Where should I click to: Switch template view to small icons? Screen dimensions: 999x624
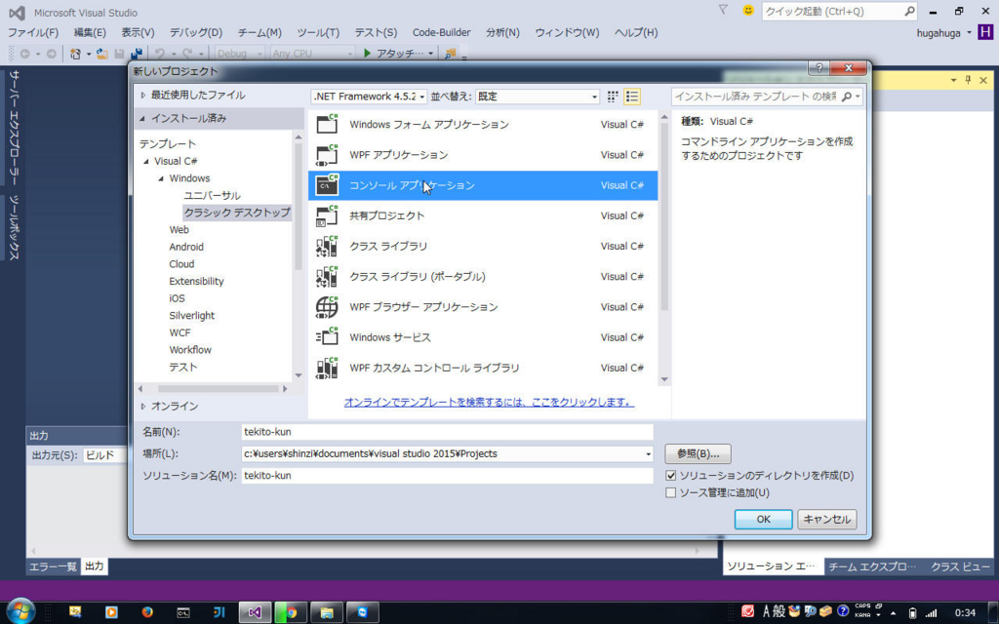pyautogui.click(x=613, y=97)
